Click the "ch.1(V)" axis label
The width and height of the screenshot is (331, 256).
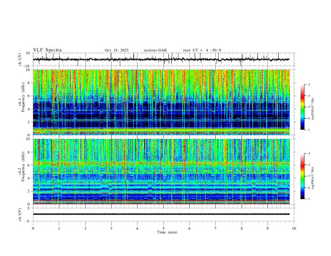tap(20, 59)
